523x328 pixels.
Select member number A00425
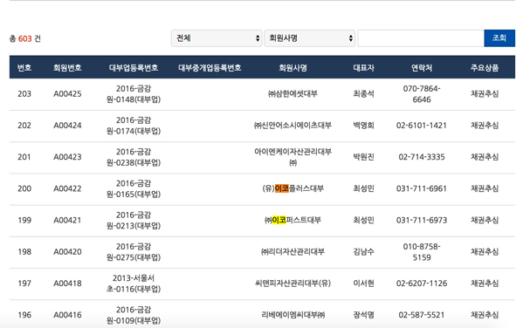click(67, 94)
